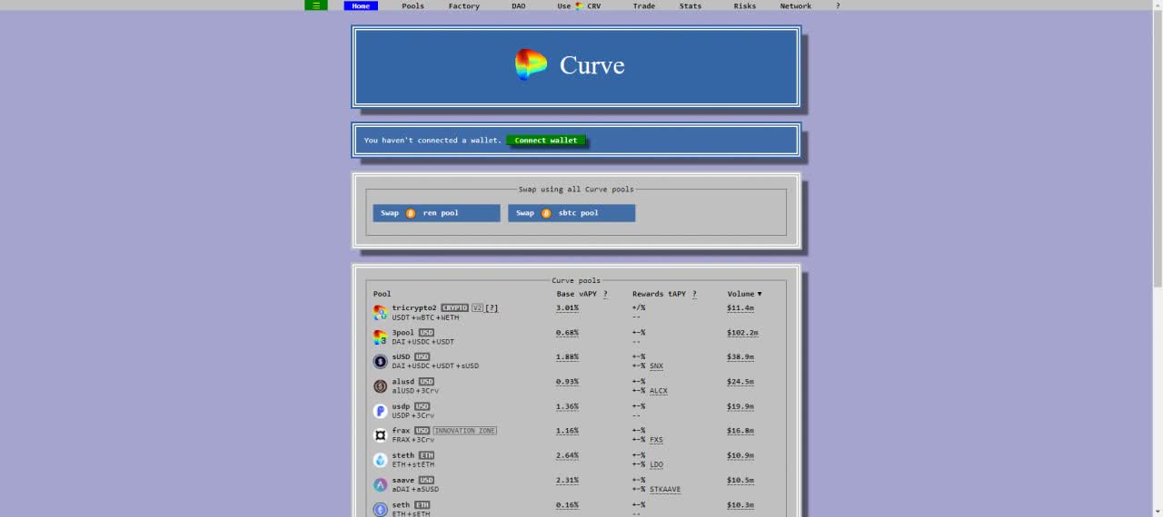Click the aDAI+aSUSD composition text
This screenshot has width=1163, height=517.
tap(413, 489)
